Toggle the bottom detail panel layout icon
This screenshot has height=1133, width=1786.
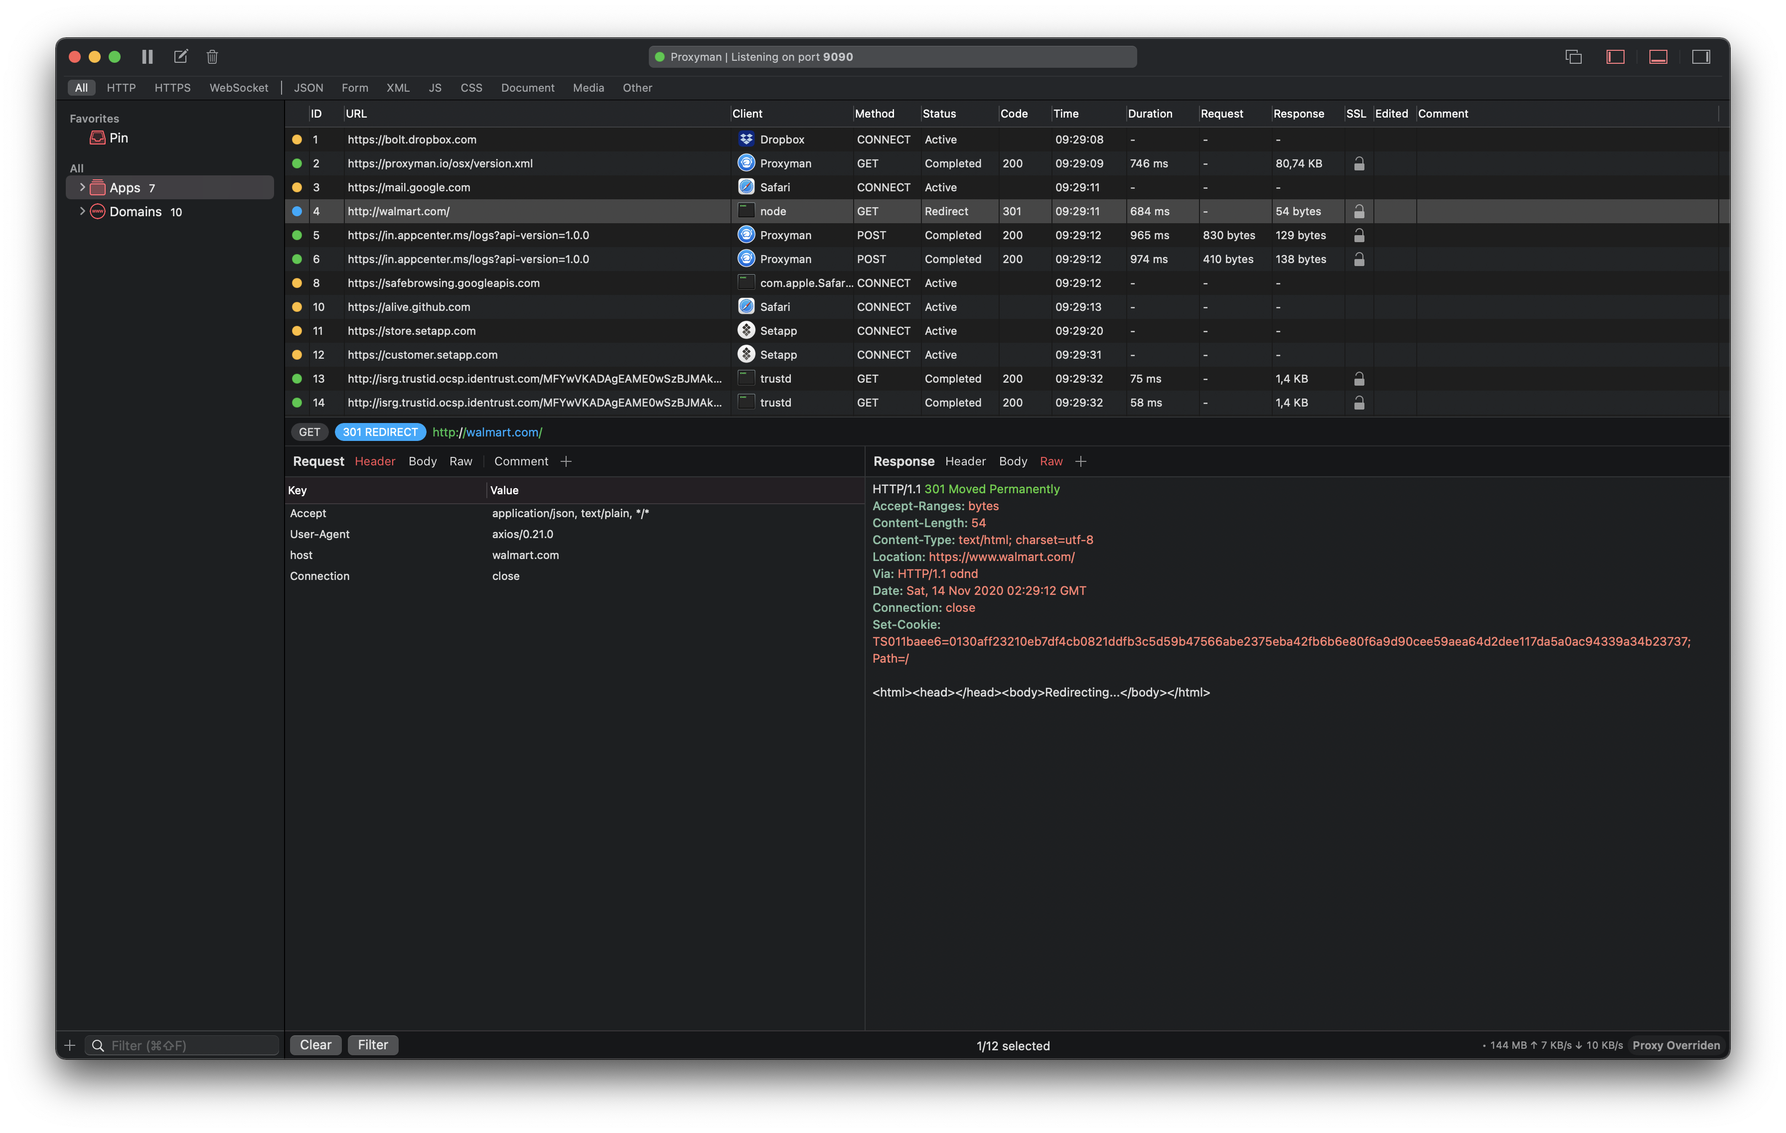coord(1658,57)
